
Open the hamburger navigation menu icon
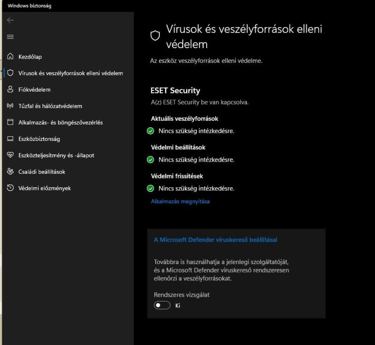tap(10, 37)
